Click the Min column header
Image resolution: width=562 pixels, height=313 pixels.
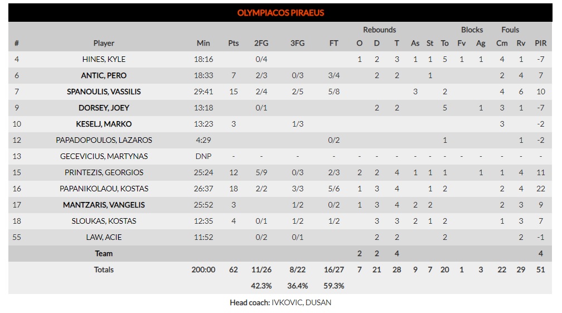(203, 44)
